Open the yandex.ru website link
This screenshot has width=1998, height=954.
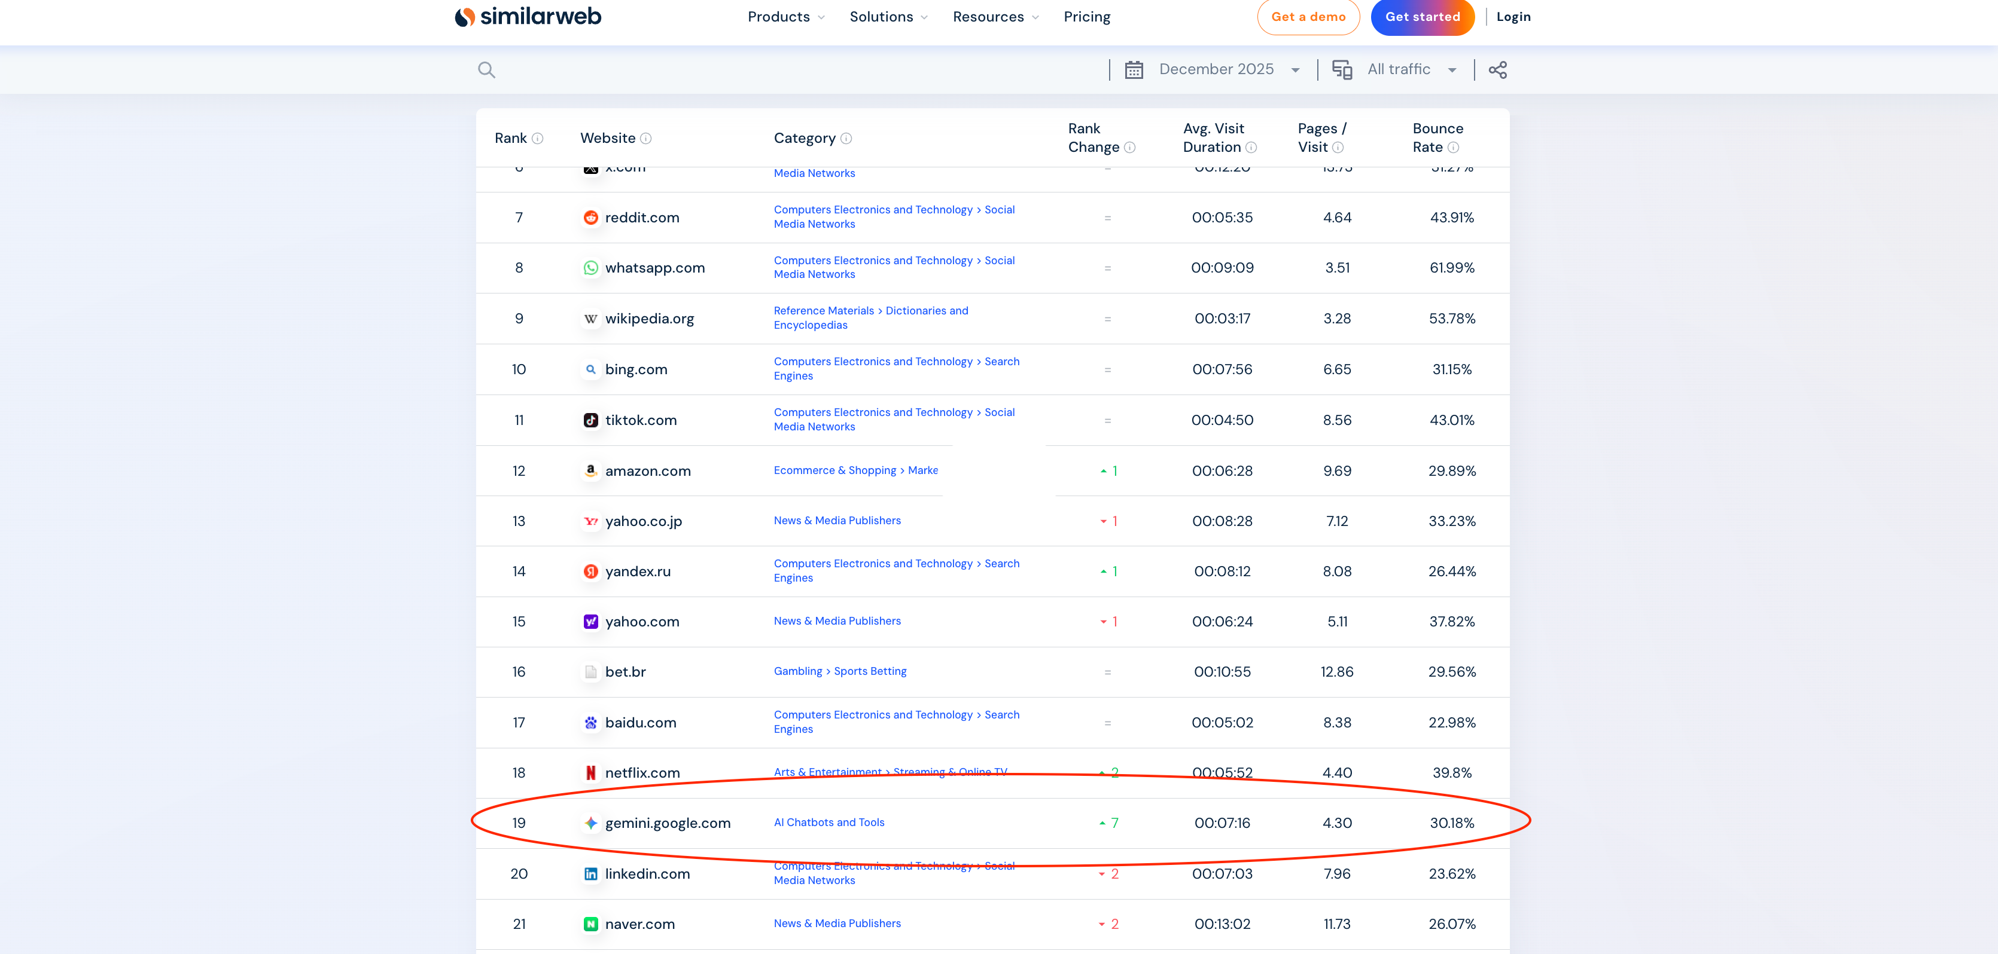coord(638,572)
